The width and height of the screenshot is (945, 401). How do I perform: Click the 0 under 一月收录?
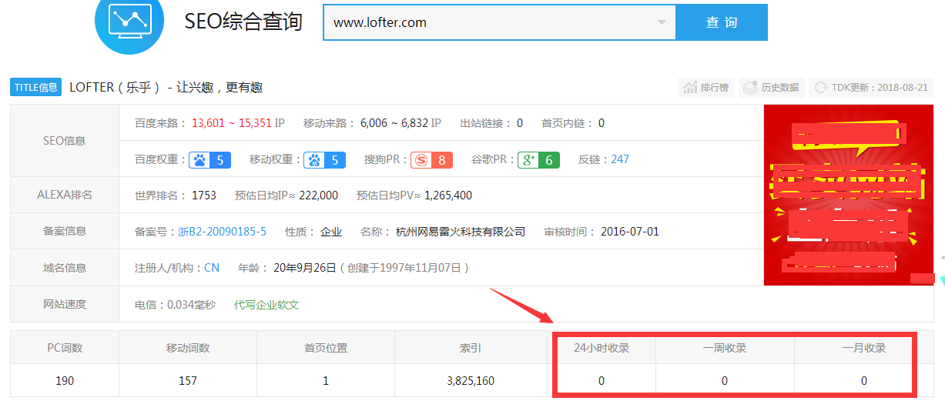point(864,381)
